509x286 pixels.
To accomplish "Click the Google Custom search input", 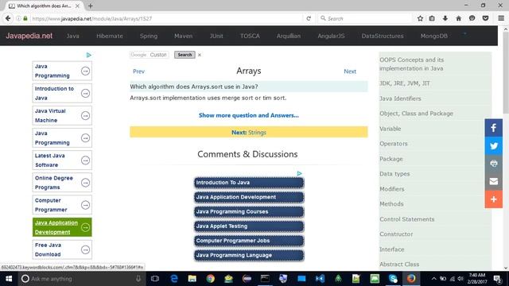I will (150, 55).
